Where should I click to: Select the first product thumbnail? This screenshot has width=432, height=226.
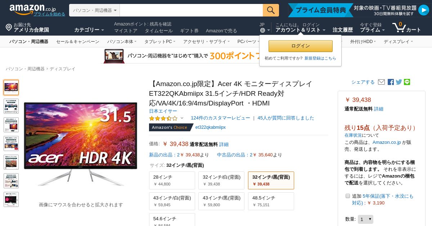[x=11, y=88]
